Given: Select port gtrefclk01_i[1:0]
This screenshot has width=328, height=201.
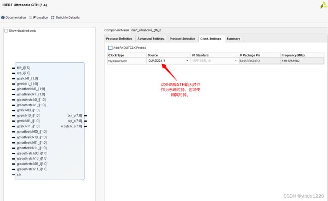Looking at the screenshot, I should coord(28,121).
